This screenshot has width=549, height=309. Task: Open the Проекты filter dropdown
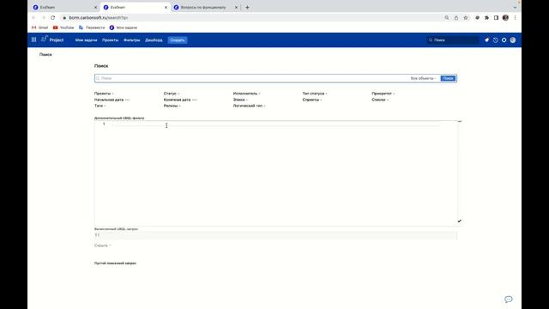pos(104,94)
